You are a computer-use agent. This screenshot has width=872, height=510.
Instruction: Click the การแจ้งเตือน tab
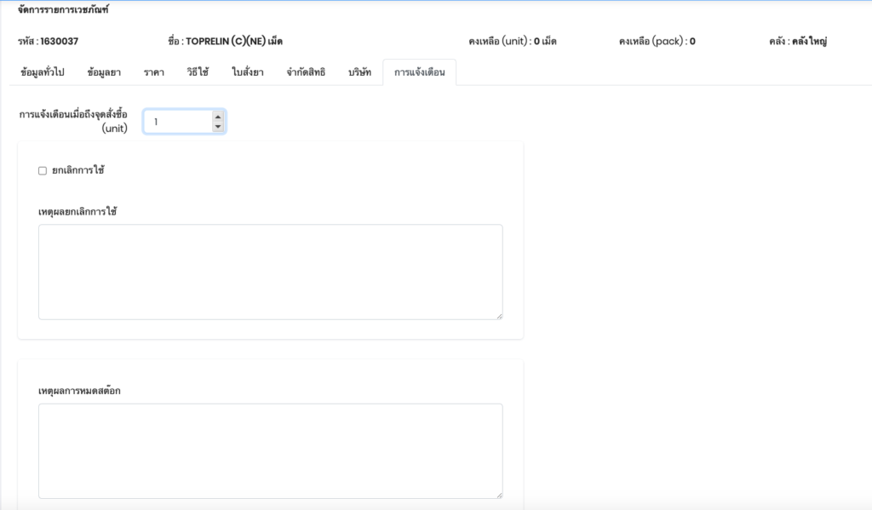tap(419, 72)
